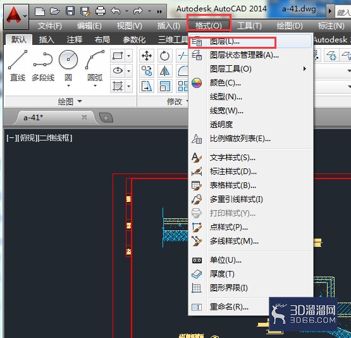This screenshot has width=351, height=338.
Task: Switch to the 默认 ribbon tab
Action: point(19,40)
